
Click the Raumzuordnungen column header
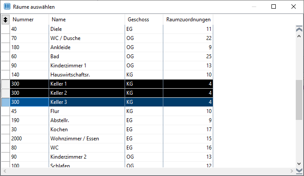tap(188, 20)
